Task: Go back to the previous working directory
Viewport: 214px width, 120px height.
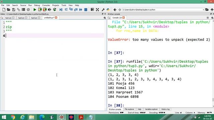Action: coord(115,10)
